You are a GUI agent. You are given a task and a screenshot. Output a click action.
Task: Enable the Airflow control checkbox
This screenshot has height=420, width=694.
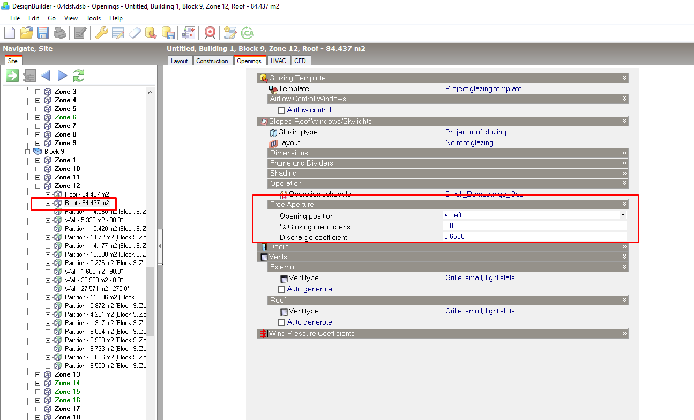(281, 110)
